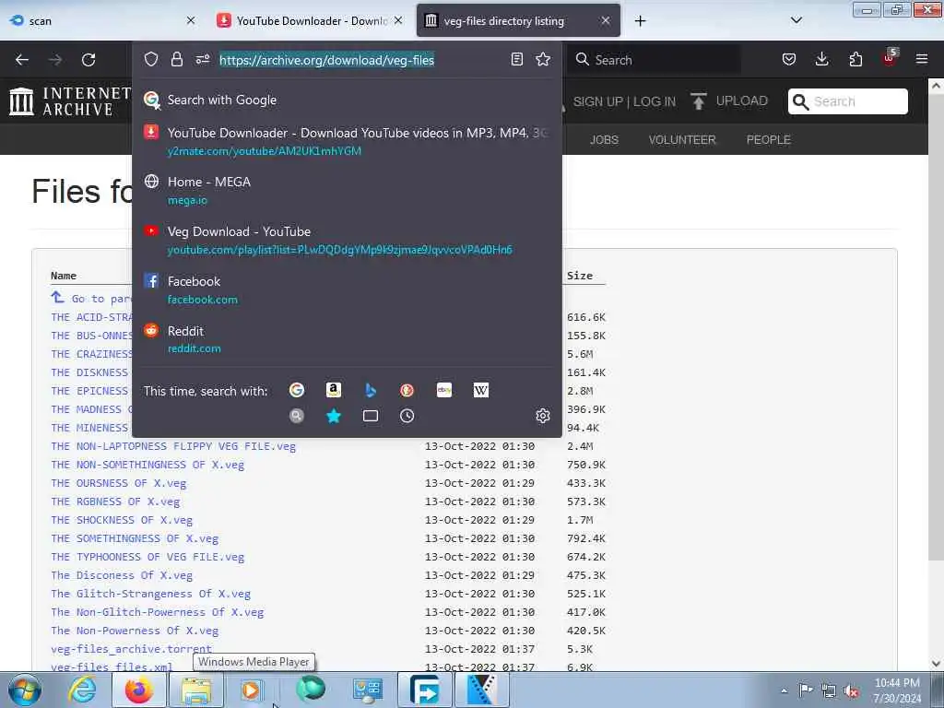
Task: Open the PEOPLE link
Action: [x=768, y=140]
